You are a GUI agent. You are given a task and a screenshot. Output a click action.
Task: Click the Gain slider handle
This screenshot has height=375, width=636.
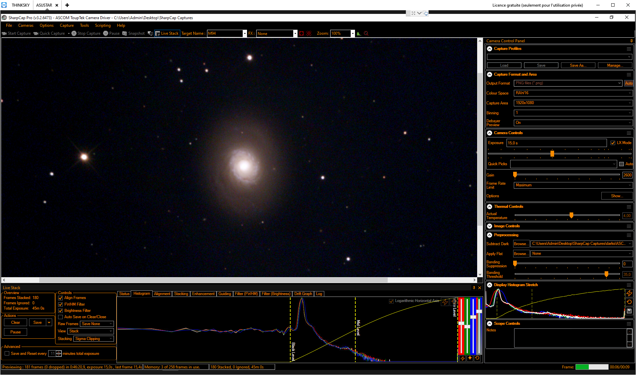point(515,174)
